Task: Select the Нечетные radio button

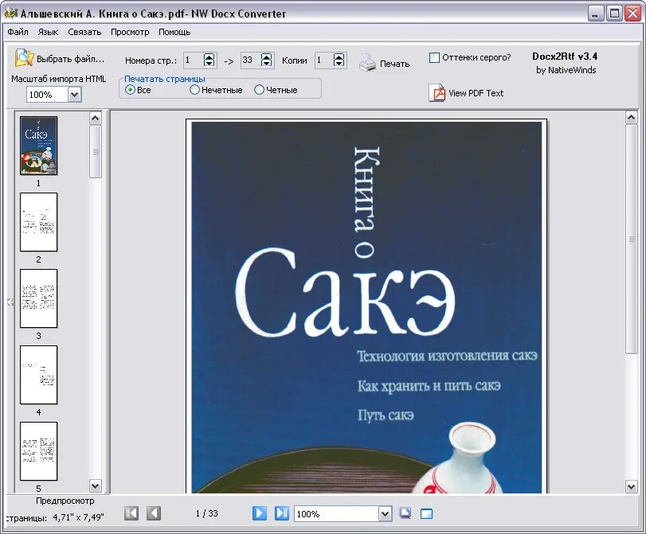Action: (x=194, y=90)
